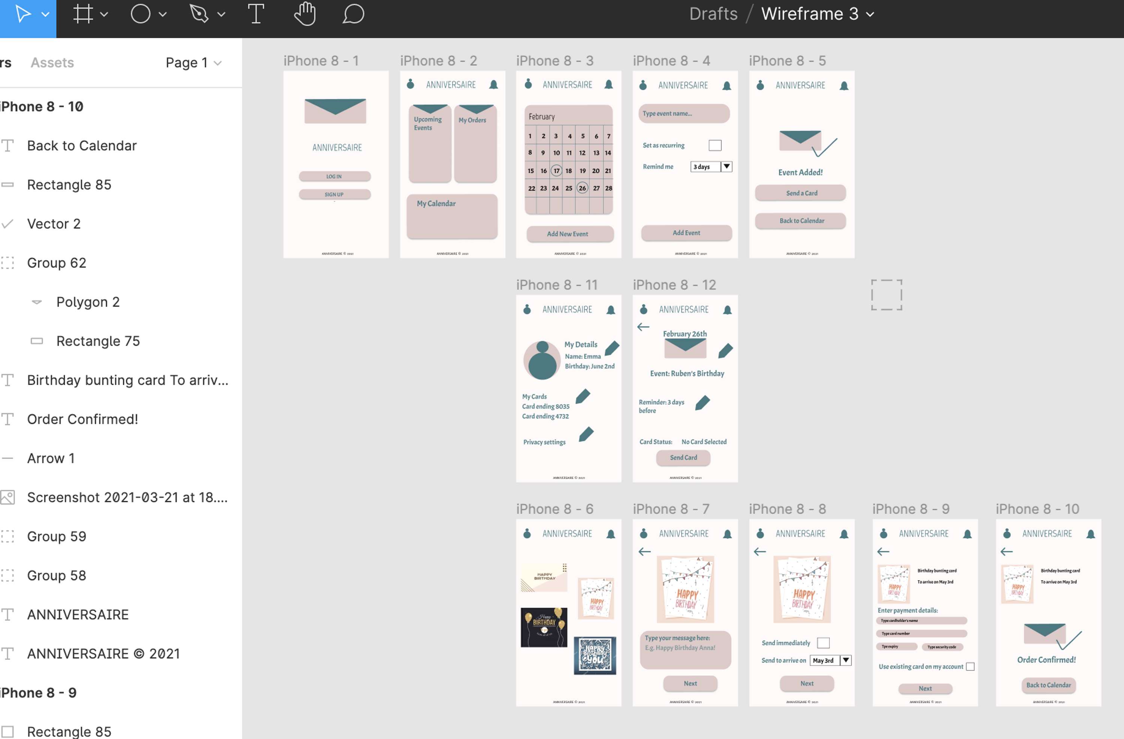Click the LOG IN button in iPhone 8 - 1
This screenshot has width=1124, height=739.
coord(334,176)
